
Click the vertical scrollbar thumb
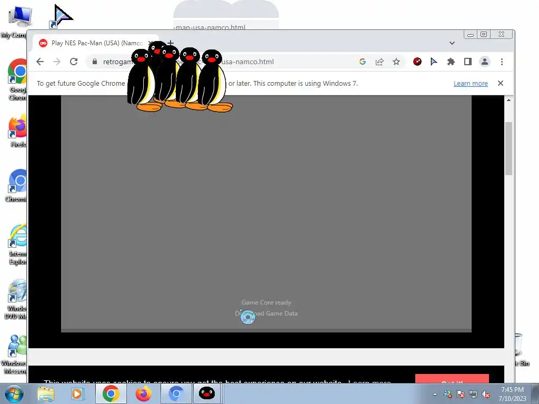[x=509, y=148]
